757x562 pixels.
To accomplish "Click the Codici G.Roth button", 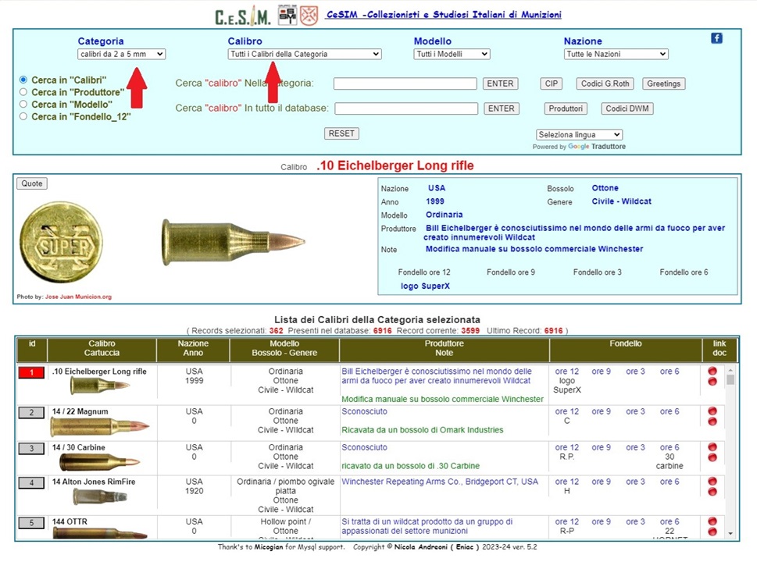I will tap(605, 84).
